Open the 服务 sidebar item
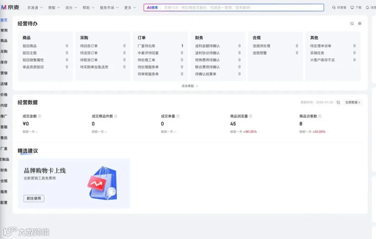The width and height of the screenshot is (376, 239). click(x=4, y=191)
